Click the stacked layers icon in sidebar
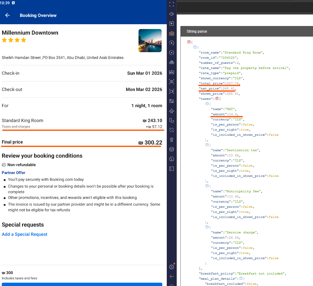 click(x=172, y=149)
